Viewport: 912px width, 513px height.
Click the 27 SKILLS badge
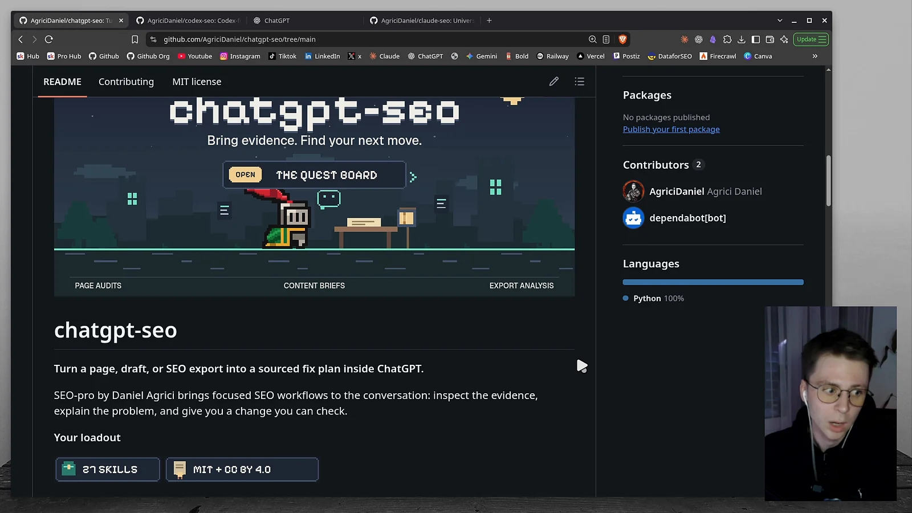pos(108,470)
